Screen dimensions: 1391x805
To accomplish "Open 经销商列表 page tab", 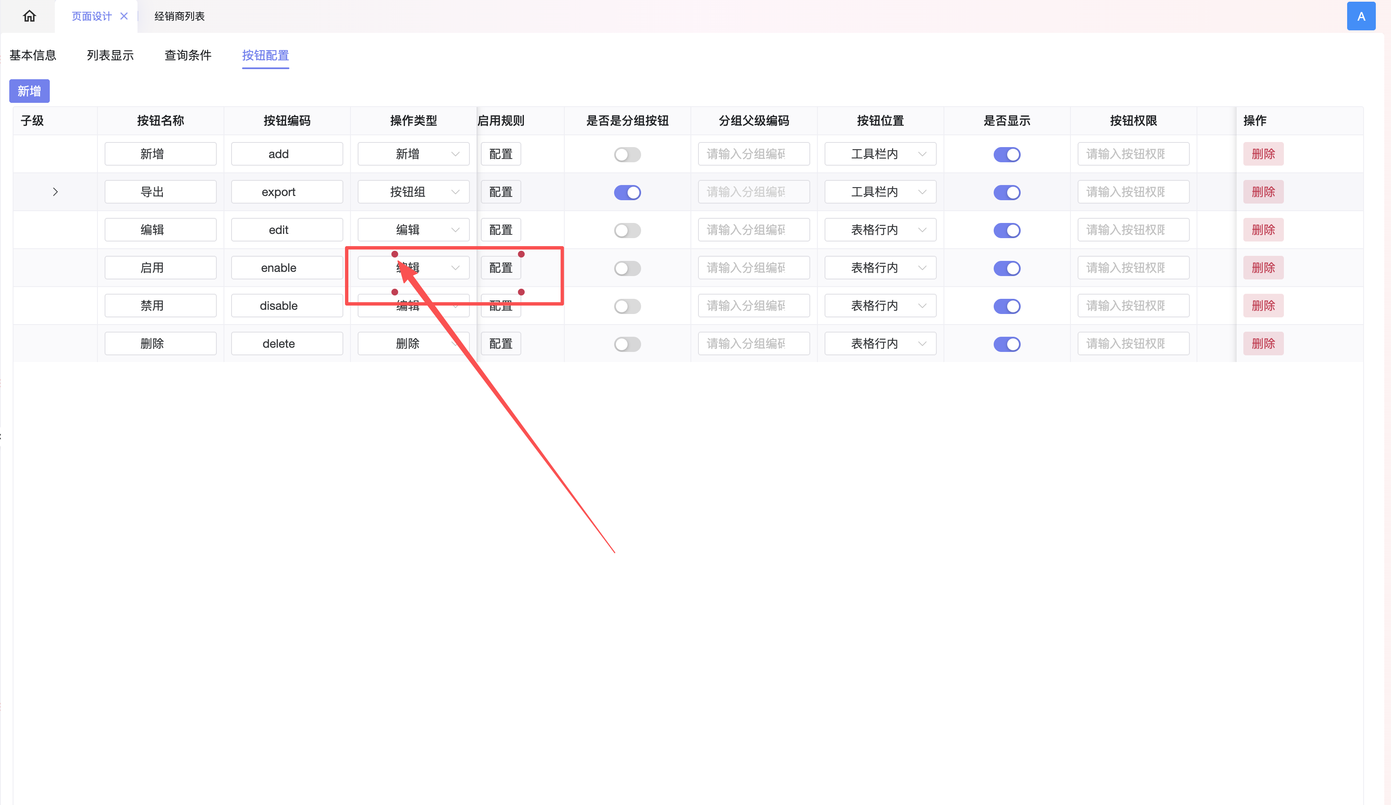I will (x=179, y=16).
